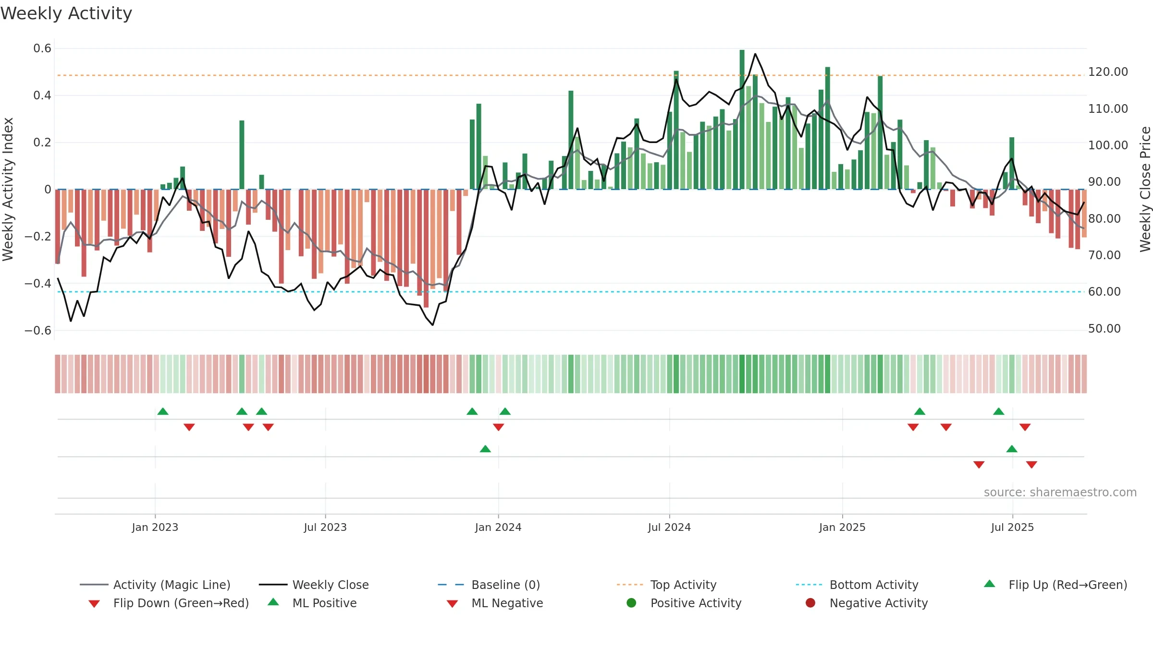The width and height of the screenshot is (1153, 648).
Task: Select the Jan 2024 x-axis label
Action: (x=498, y=527)
